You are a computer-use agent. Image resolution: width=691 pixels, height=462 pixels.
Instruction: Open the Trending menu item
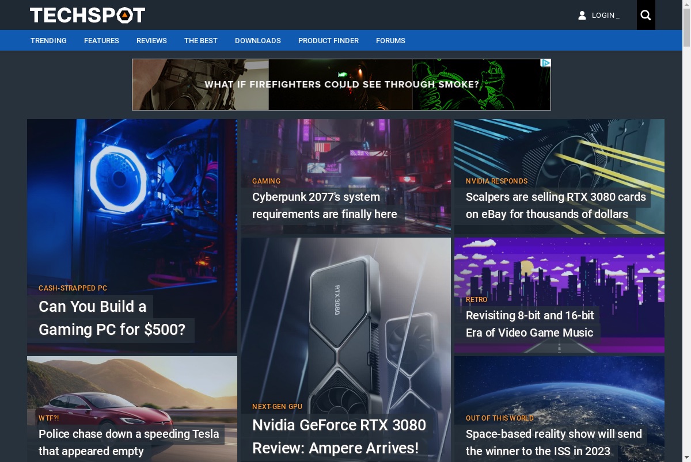pyautogui.click(x=48, y=40)
